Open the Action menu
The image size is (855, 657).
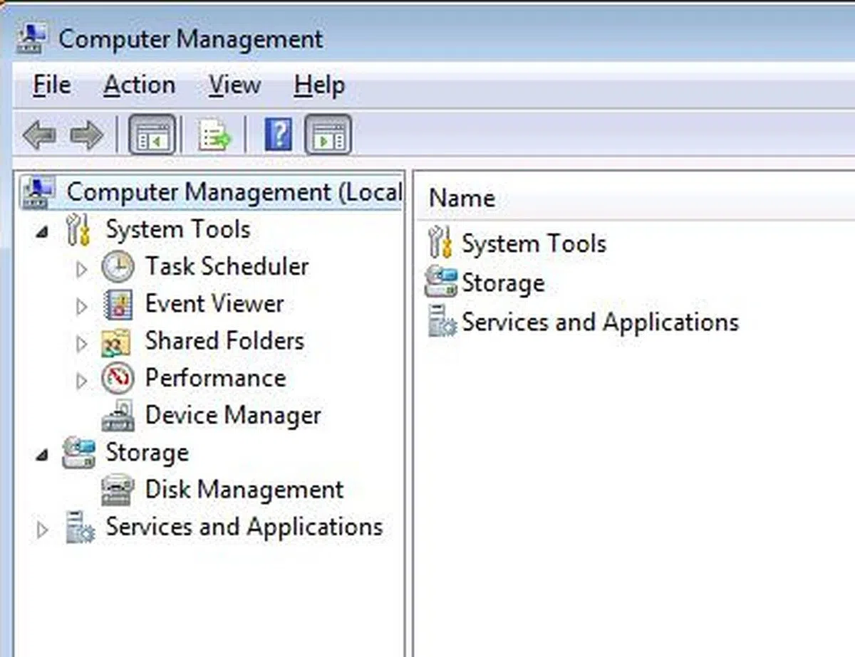click(139, 85)
